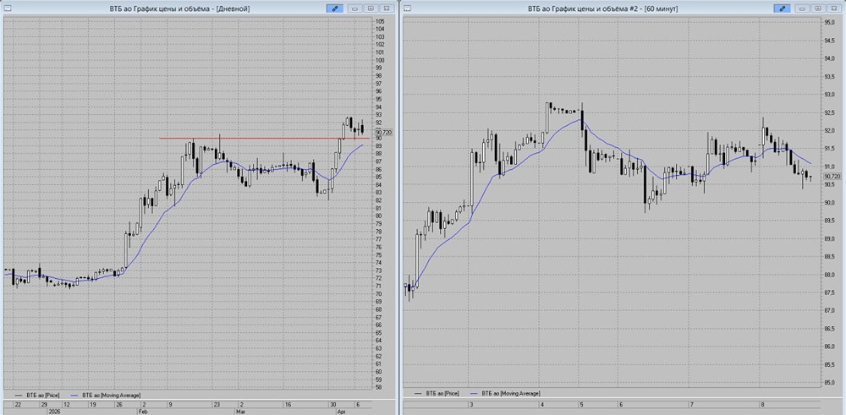Close the Дневной chart window
The width and height of the screenshot is (846, 415).
click(387, 8)
